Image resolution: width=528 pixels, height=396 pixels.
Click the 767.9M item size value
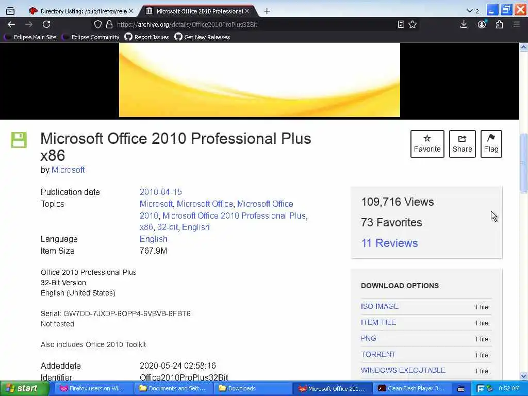coord(153,251)
